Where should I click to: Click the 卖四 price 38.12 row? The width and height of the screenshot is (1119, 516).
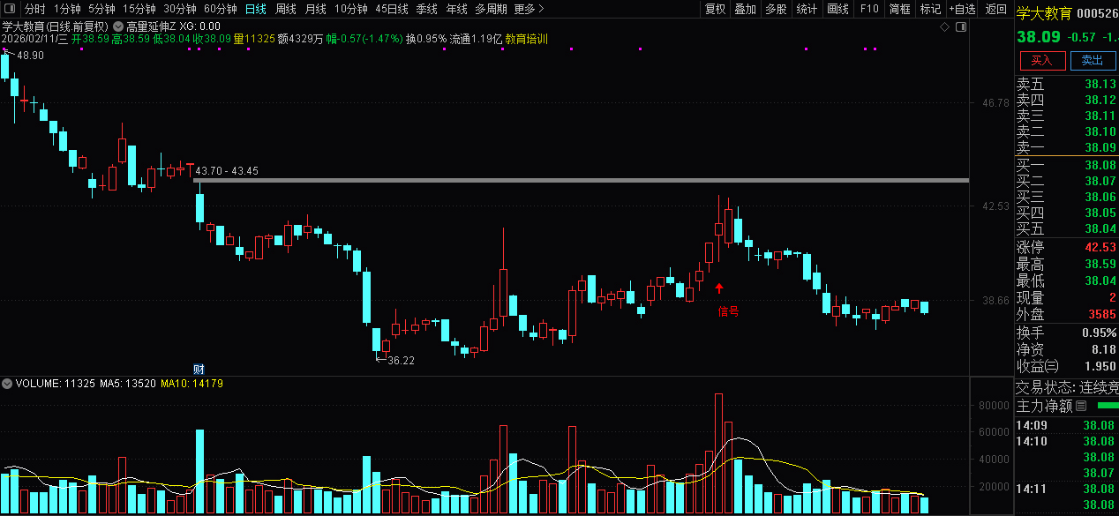click(1067, 100)
